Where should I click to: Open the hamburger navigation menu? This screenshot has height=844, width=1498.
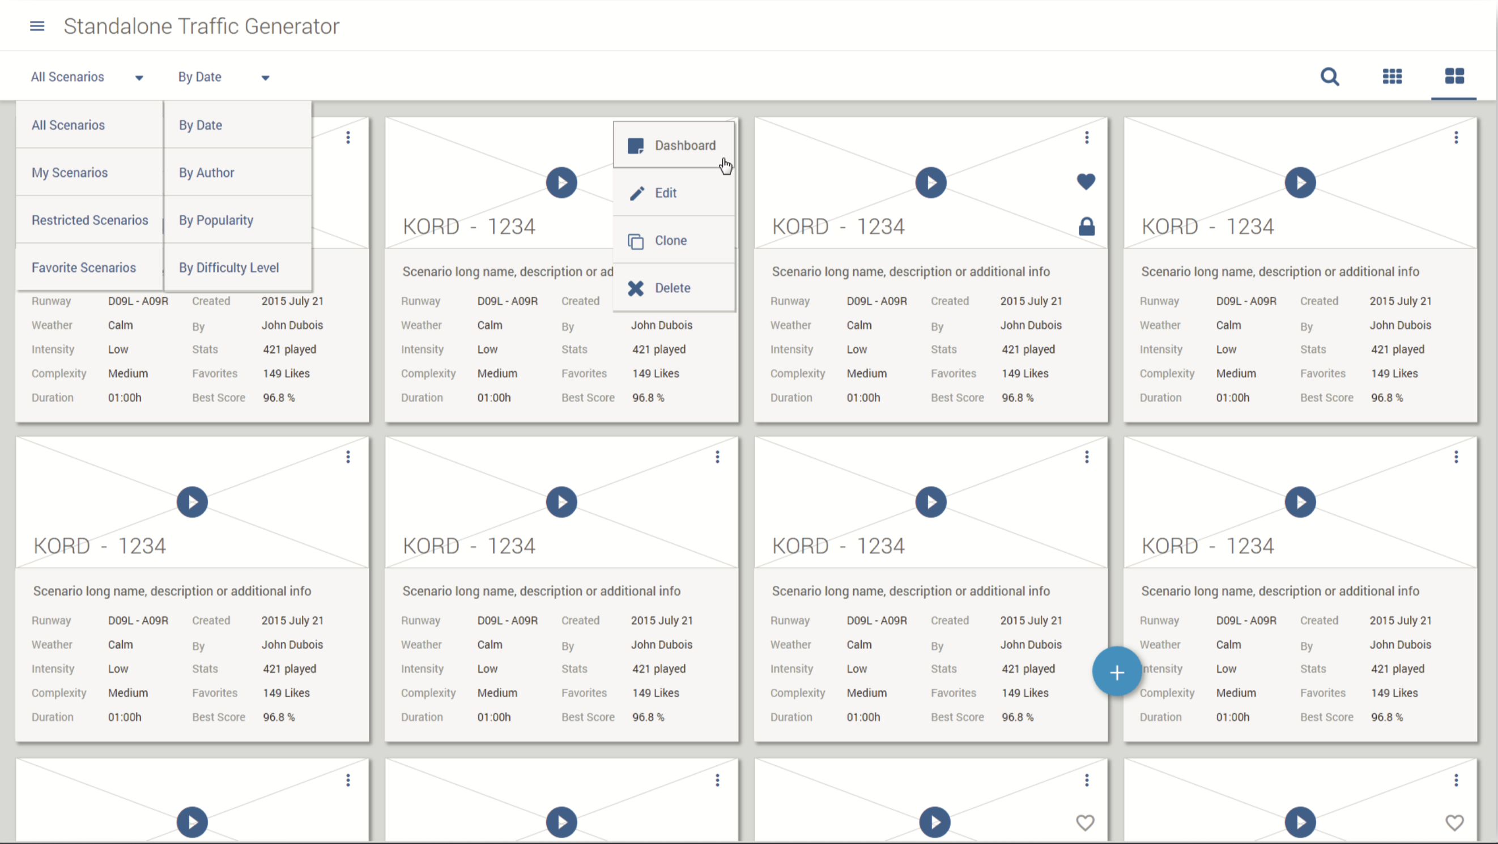tap(37, 26)
